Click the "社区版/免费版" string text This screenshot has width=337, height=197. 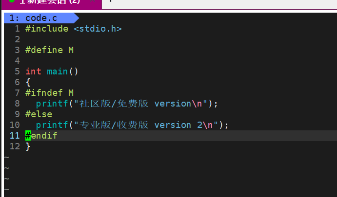tap(114, 104)
